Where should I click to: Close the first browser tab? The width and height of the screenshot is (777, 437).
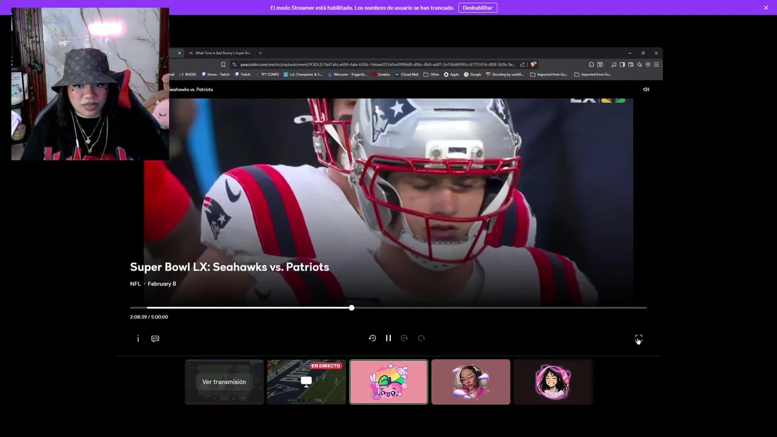(179, 53)
